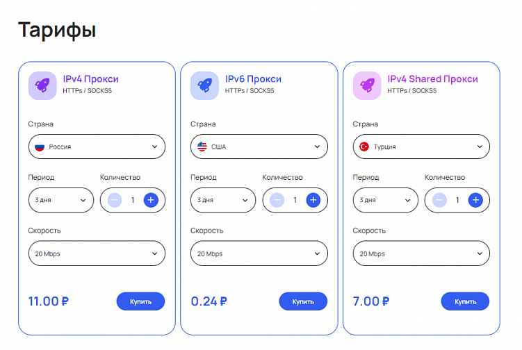Buy the IPv4 Shared proxy for 7.00 ₽
The height and width of the screenshot is (350, 522).
tap(465, 301)
